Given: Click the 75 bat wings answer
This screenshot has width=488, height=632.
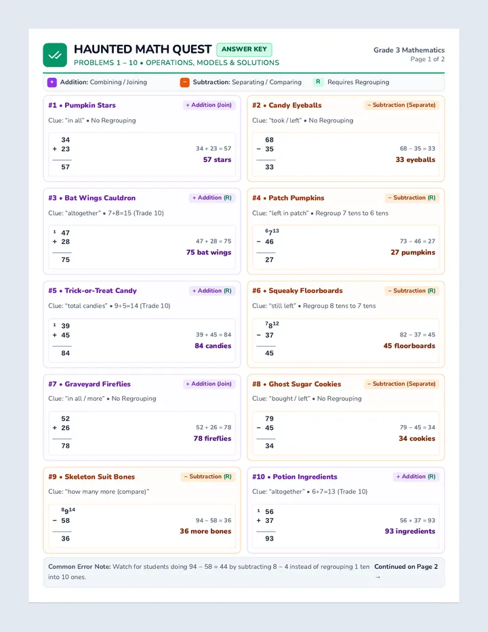Looking at the screenshot, I should click(209, 252).
